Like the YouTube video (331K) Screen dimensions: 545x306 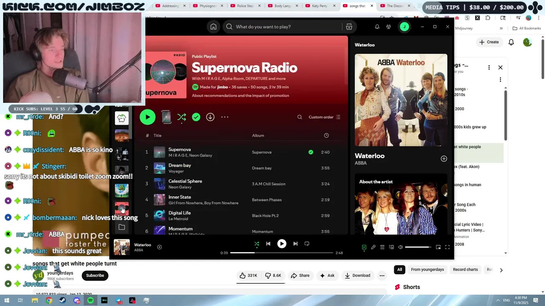248,276
